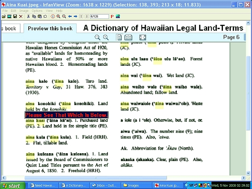Save image with floppy disk icon
The image size is (252, 189).
point(15,17)
